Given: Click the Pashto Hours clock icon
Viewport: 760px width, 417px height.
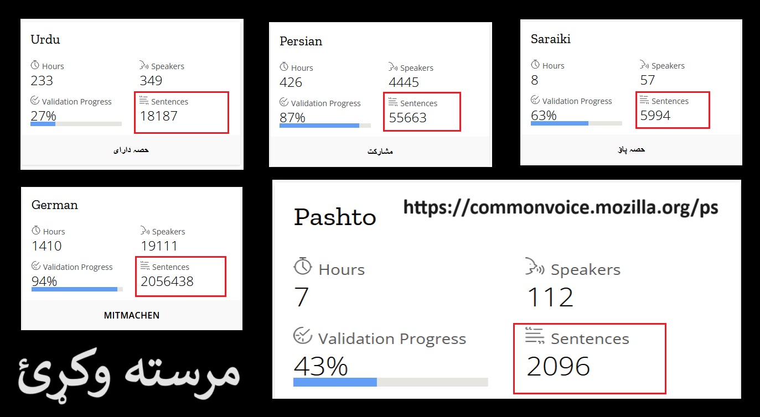Looking at the screenshot, I should tap(303, 267).
